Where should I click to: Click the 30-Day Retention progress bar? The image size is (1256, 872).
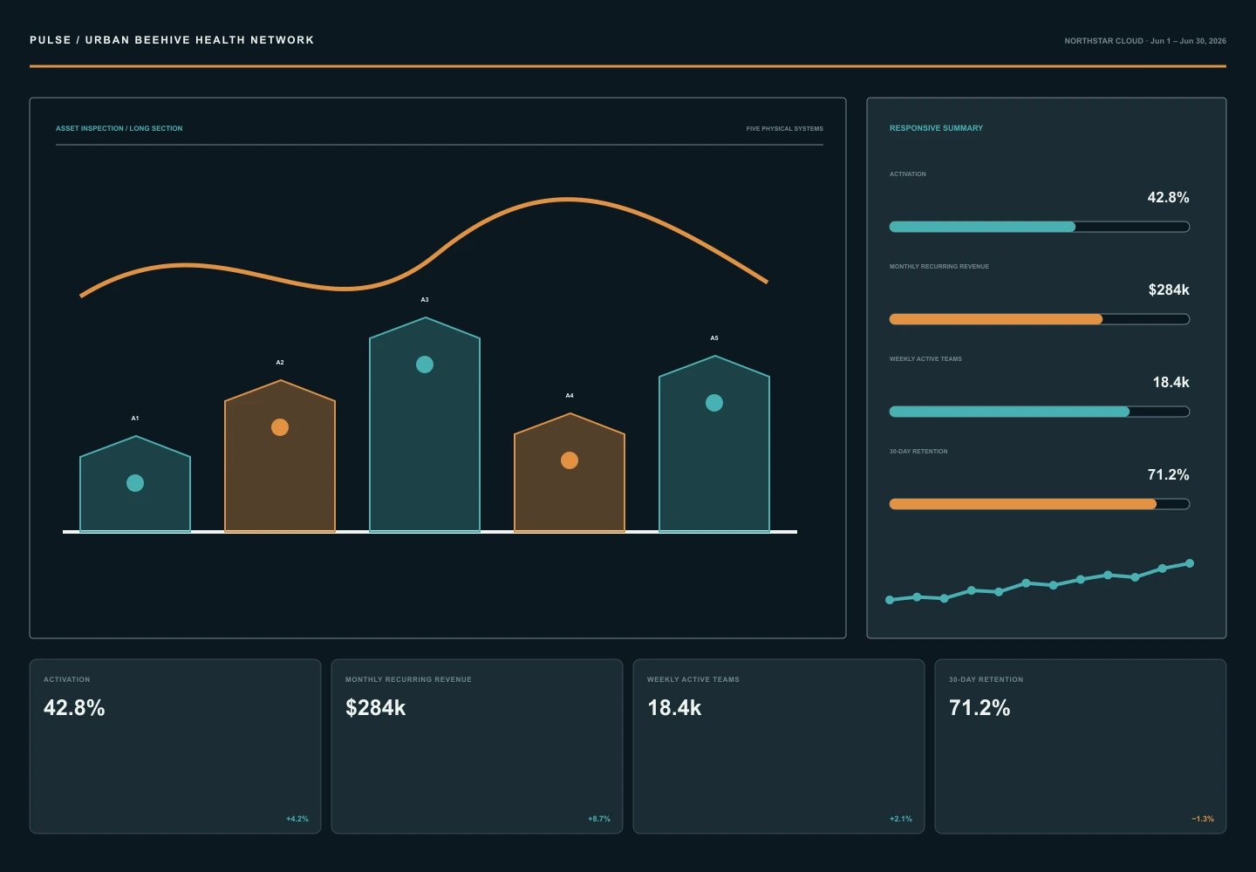coord(1040,504)
